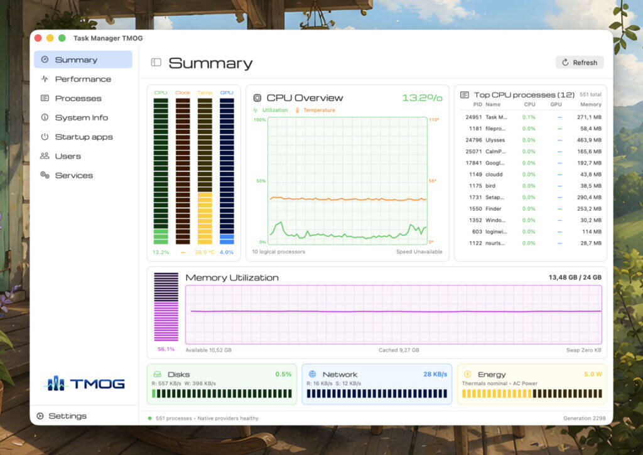This screenshot has height=455, width=643.
Task: Toggle the Utilization legend in CPU Overview
Action: point(271,110)
